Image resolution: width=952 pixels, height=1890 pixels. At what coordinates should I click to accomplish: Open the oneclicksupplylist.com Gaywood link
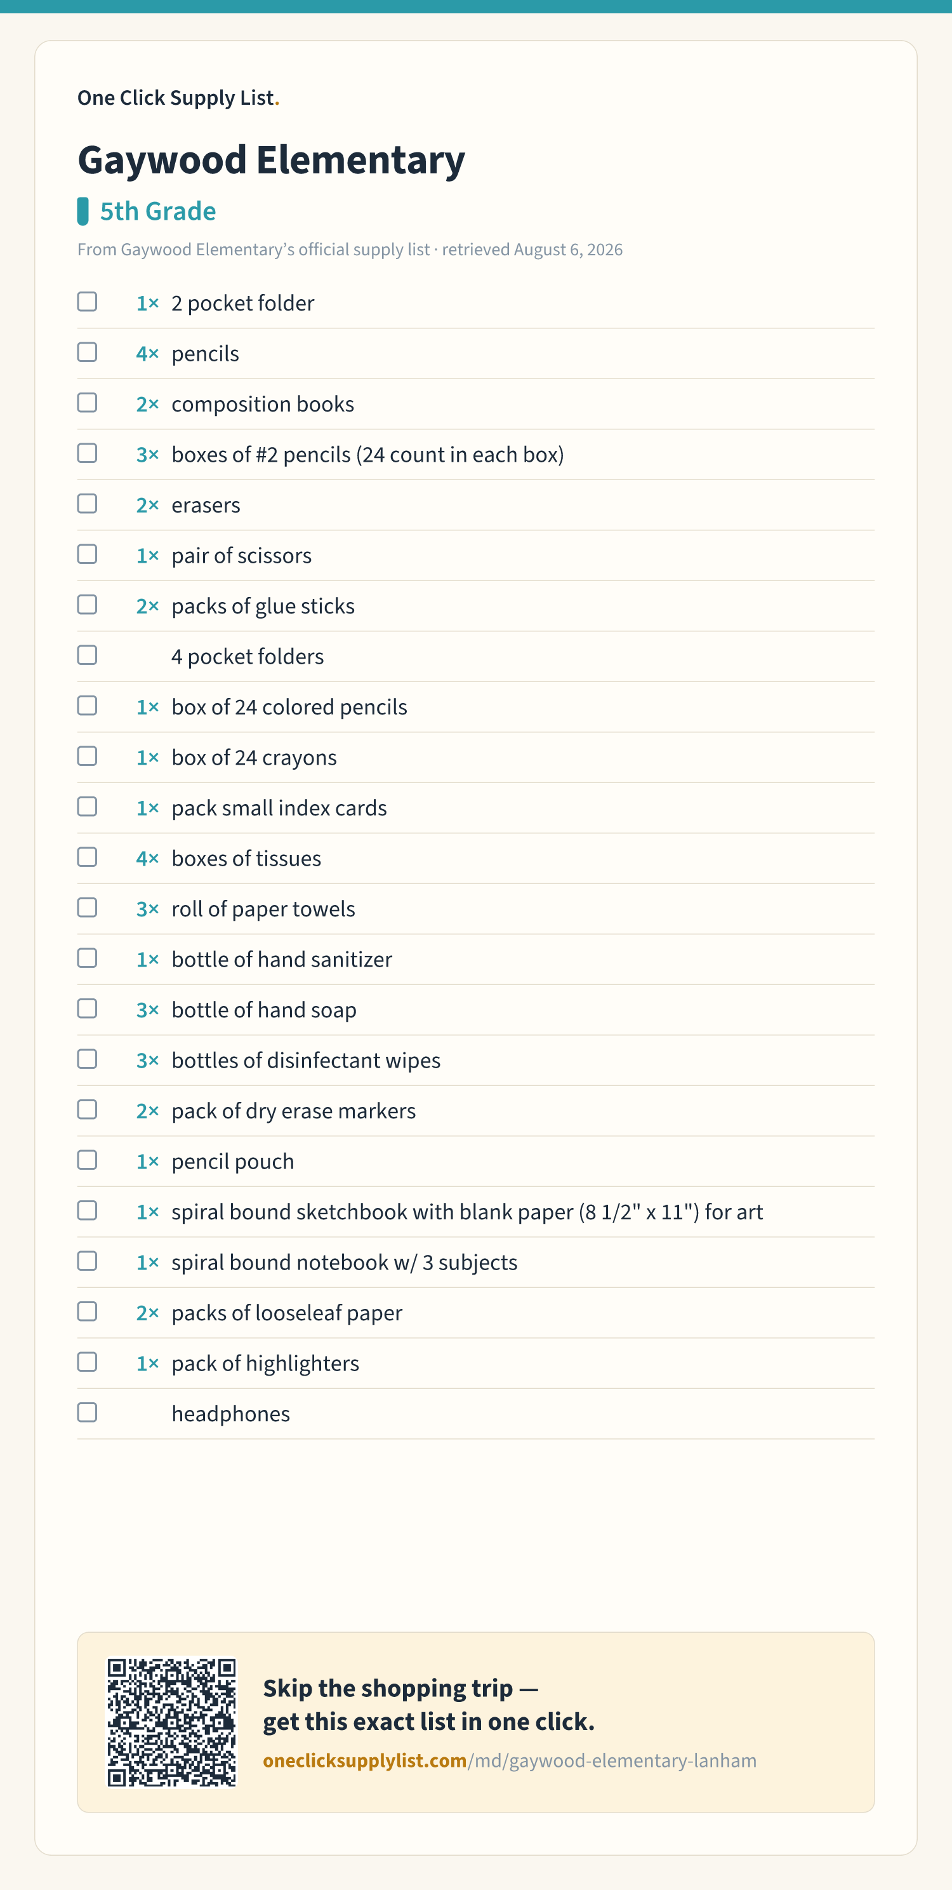510,1761
